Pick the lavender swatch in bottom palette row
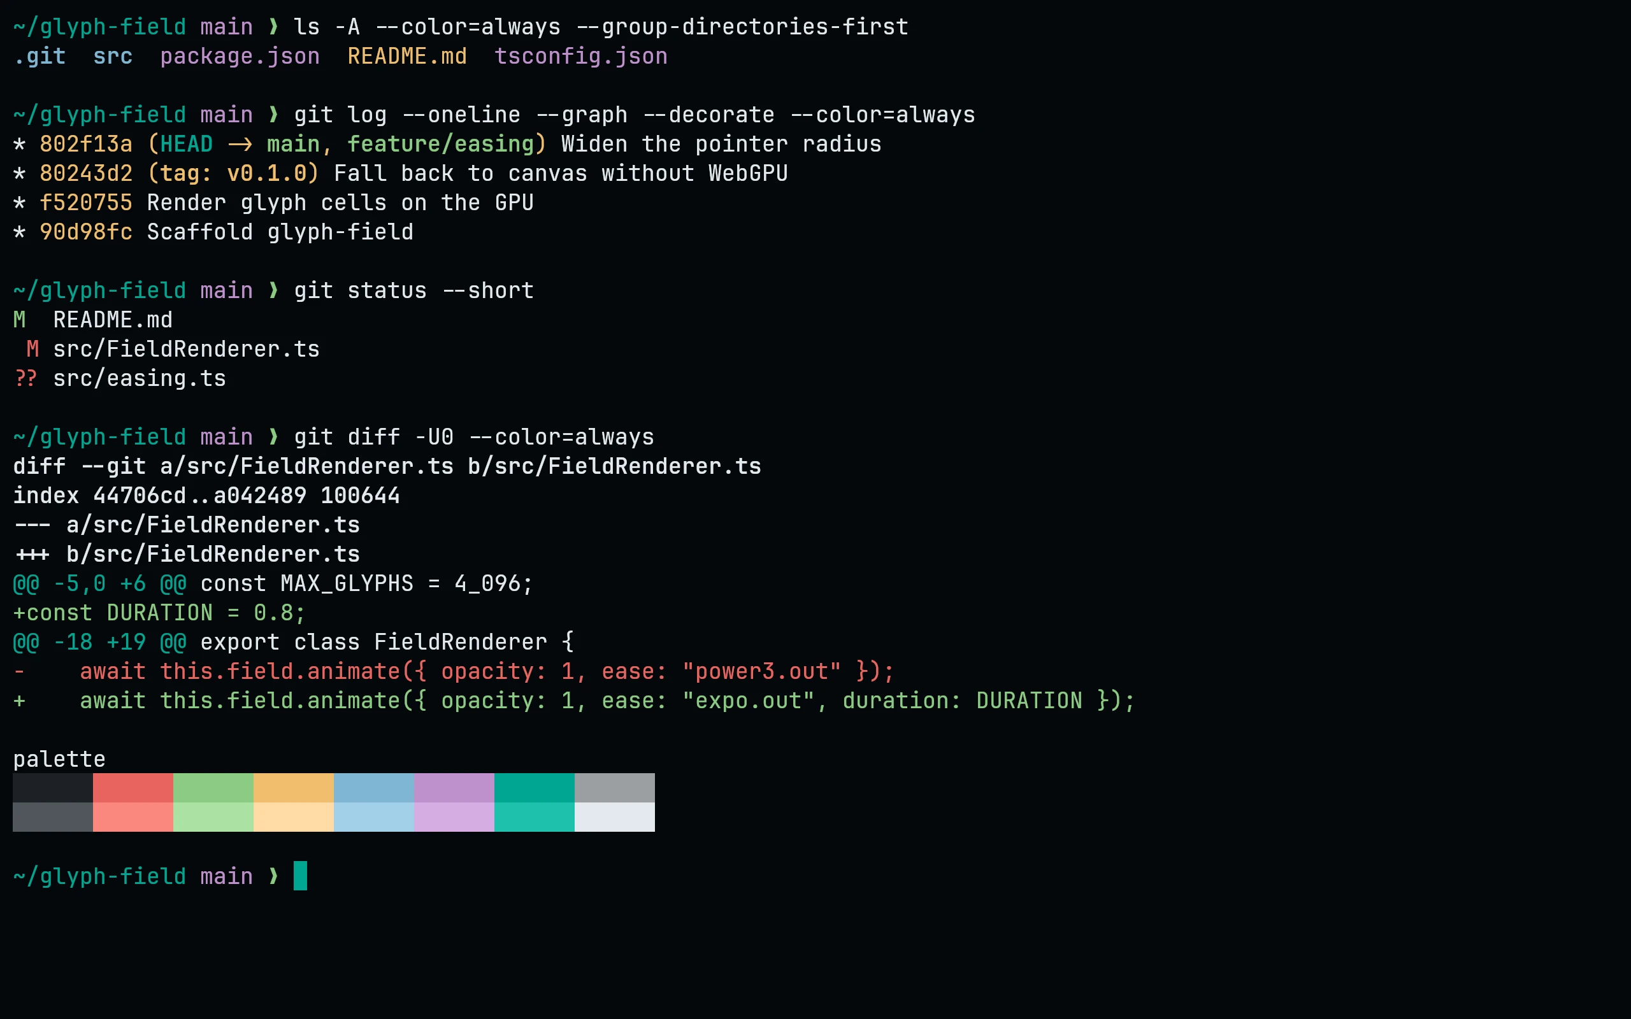The height and width of the screenshot is (1019, 1631). 454,817
